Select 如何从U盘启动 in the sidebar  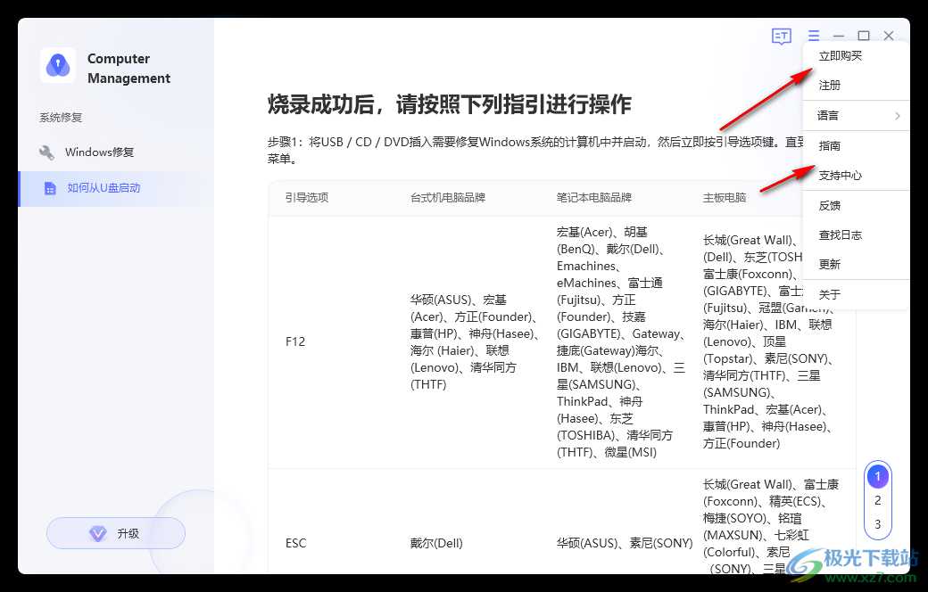point(117,188)
